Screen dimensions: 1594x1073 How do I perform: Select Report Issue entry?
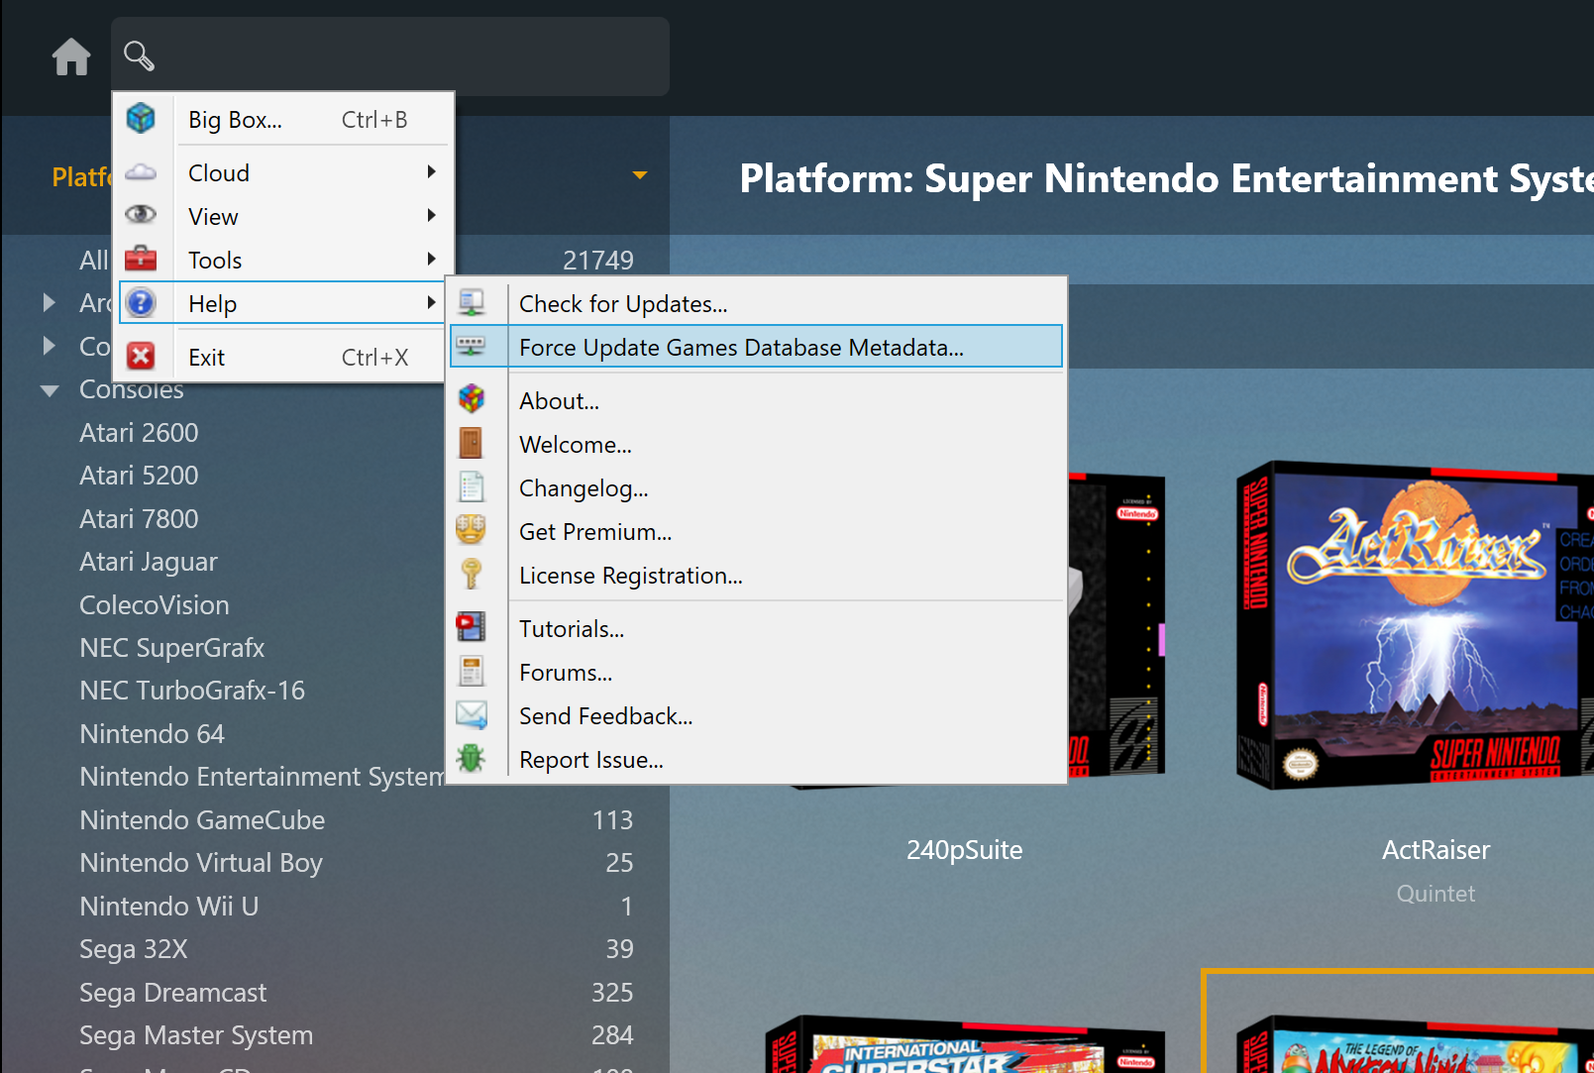[757, 759]
